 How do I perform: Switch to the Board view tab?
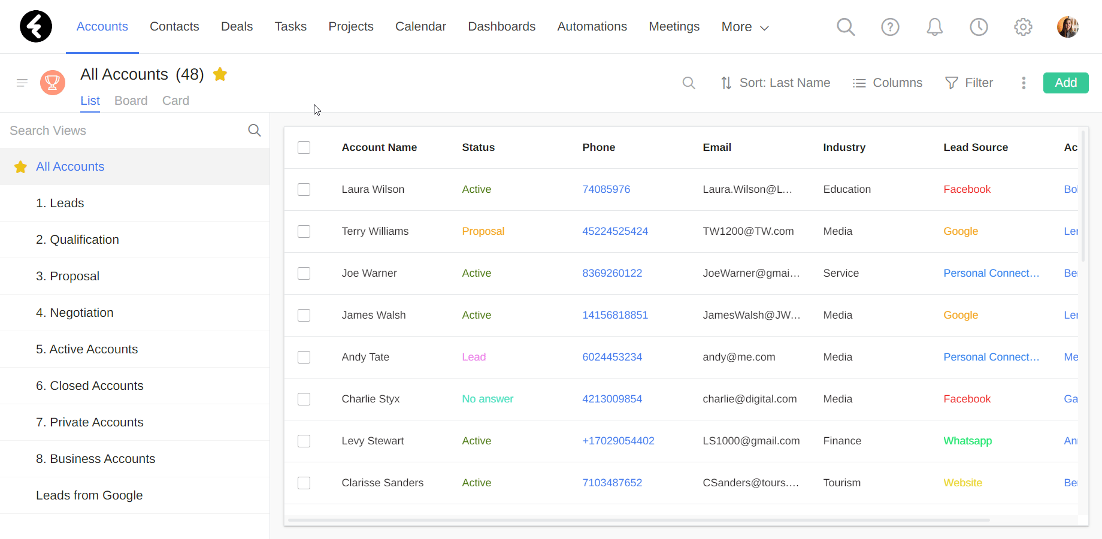click(x=131, y=101)
